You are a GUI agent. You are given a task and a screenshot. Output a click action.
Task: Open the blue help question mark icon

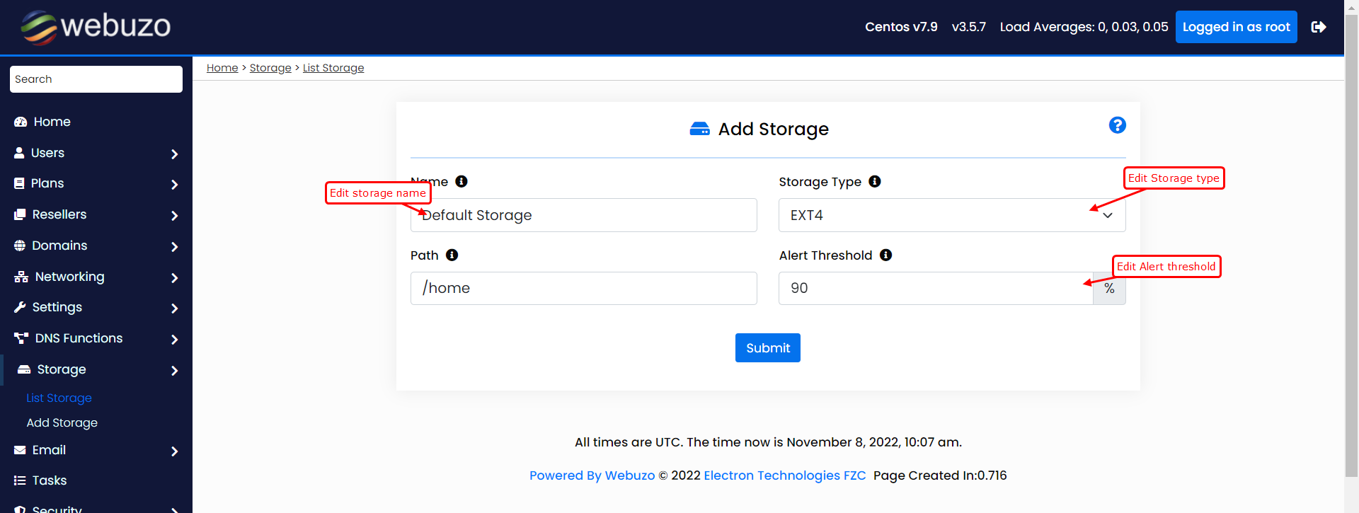[1117, 125]
